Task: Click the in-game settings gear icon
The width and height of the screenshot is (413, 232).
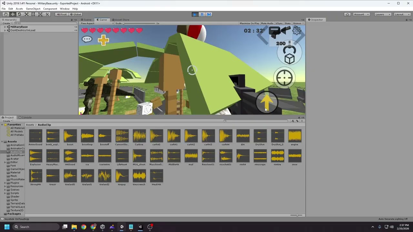Action: pos(297,31)
